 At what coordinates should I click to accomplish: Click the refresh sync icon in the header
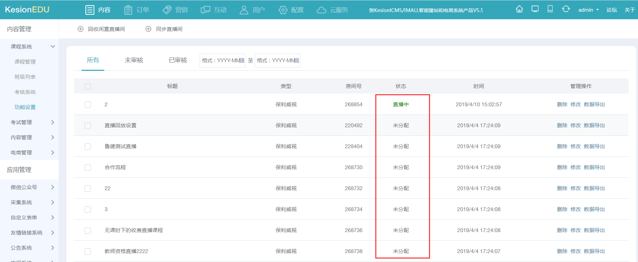(566, 9)
